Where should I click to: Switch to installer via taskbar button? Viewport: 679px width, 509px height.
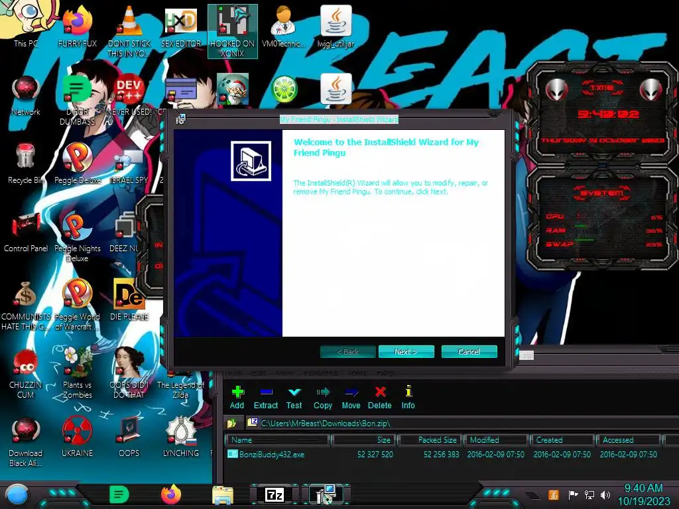pos(326,494)
